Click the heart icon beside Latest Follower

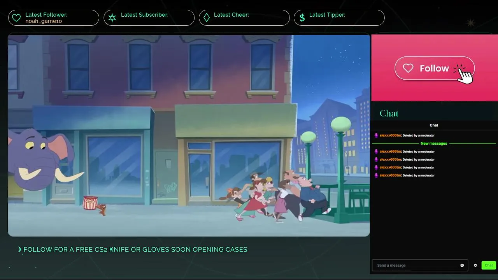(16, 18)
